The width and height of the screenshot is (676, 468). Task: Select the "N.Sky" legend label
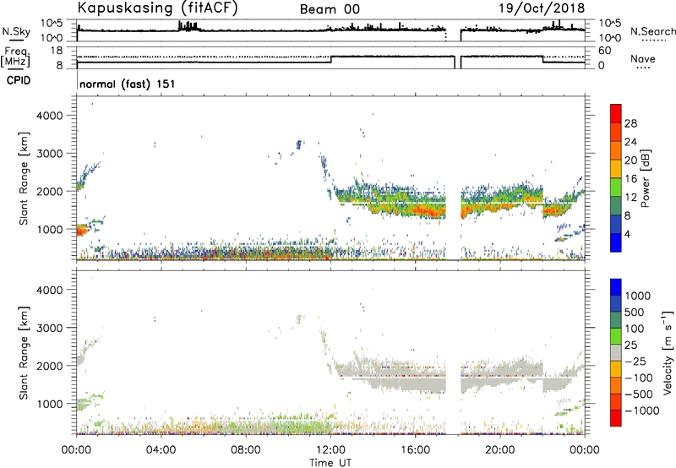16,31
